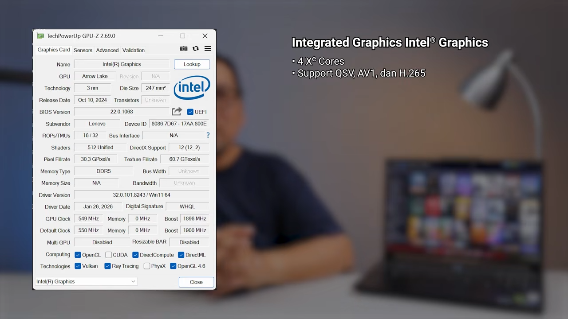Click the DirectX Support field 12 (12_2)
This screenshot has width=568, height=319.
point(189,148)
